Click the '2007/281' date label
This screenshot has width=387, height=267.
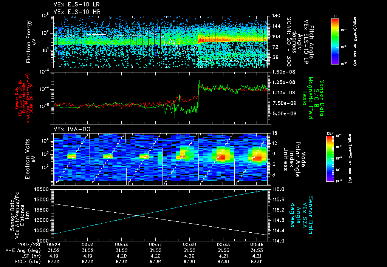29,245
